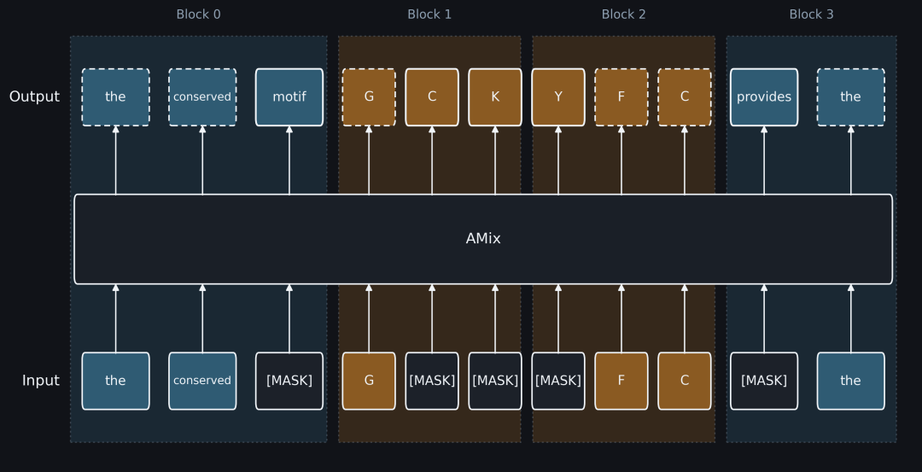Click the Block 1 header label
This screenshot has height=472, width=922.
(429, 15)
